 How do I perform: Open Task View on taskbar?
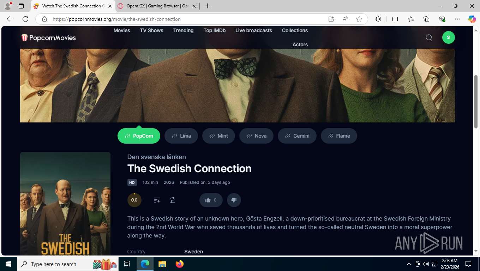pyautogui.click(x=127, y=264)
